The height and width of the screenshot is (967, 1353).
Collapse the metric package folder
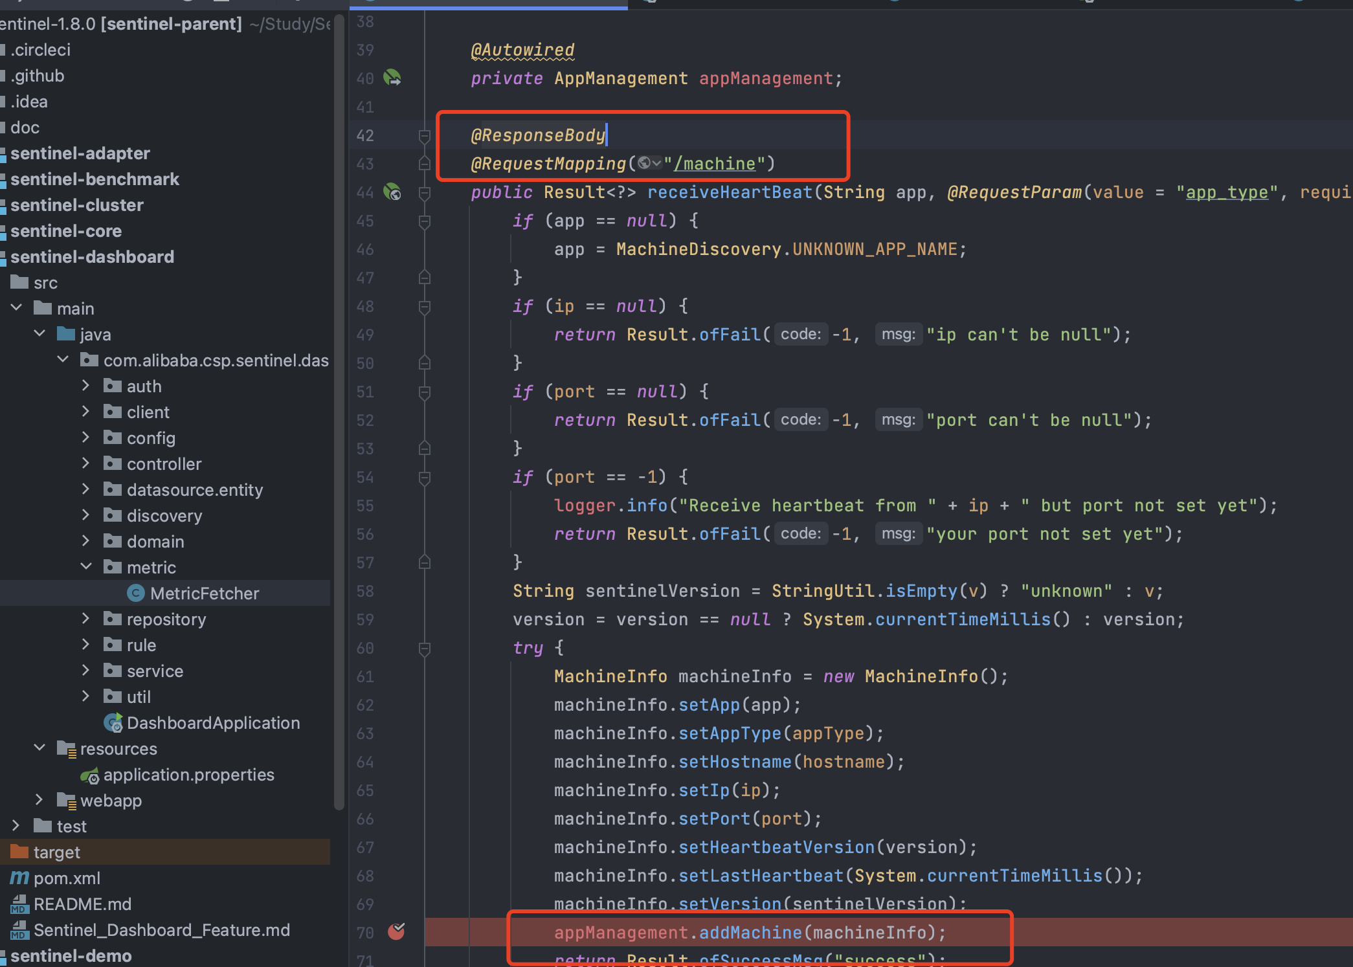pyautogui.click(x=85, y=567)
